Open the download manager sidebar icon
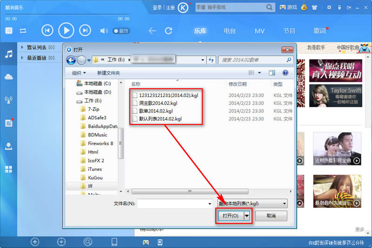The width and height of the screenshot is (372, 248). [x=8, y=146]
